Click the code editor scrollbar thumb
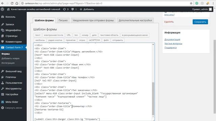The width and height of the screenshot is (216, 121). pyautogui.click(x=153, y=98)
